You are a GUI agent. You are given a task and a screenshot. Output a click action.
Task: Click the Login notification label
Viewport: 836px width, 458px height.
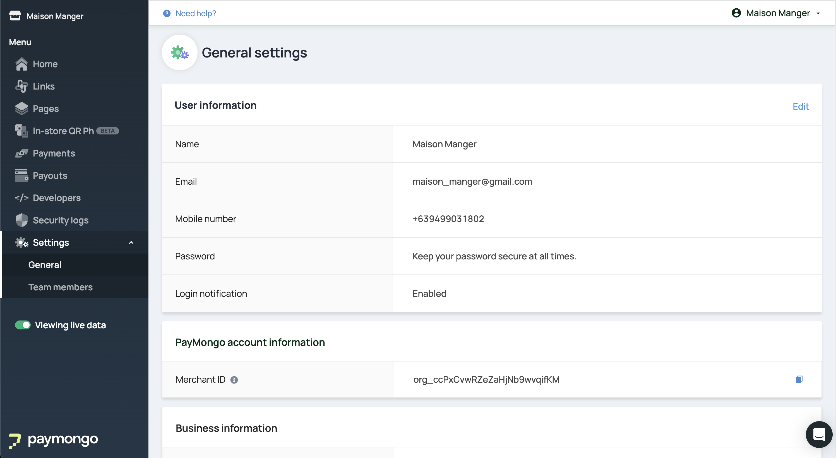(211, 293)
